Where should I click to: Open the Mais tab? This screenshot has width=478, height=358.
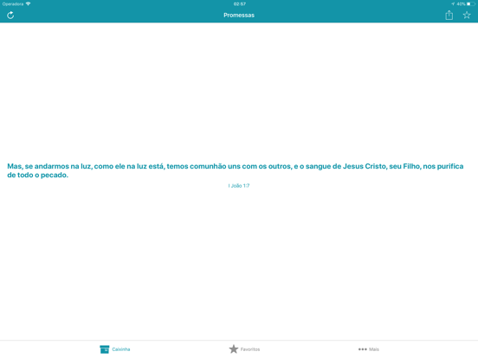coord(369,349)
